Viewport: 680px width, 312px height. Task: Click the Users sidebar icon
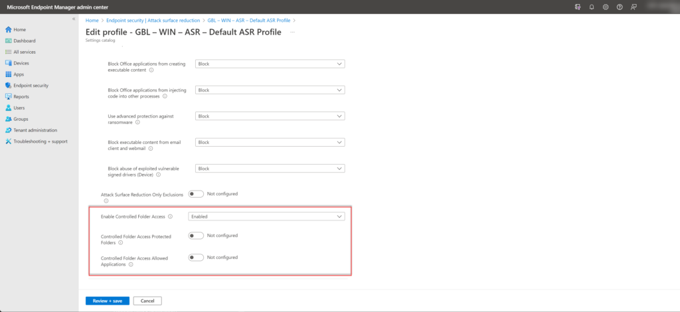coord(8,108)
